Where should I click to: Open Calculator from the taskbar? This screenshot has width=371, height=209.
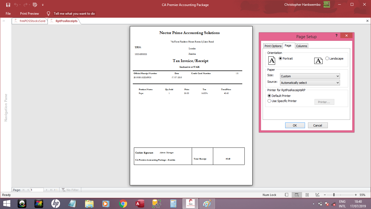coord(174,204)
